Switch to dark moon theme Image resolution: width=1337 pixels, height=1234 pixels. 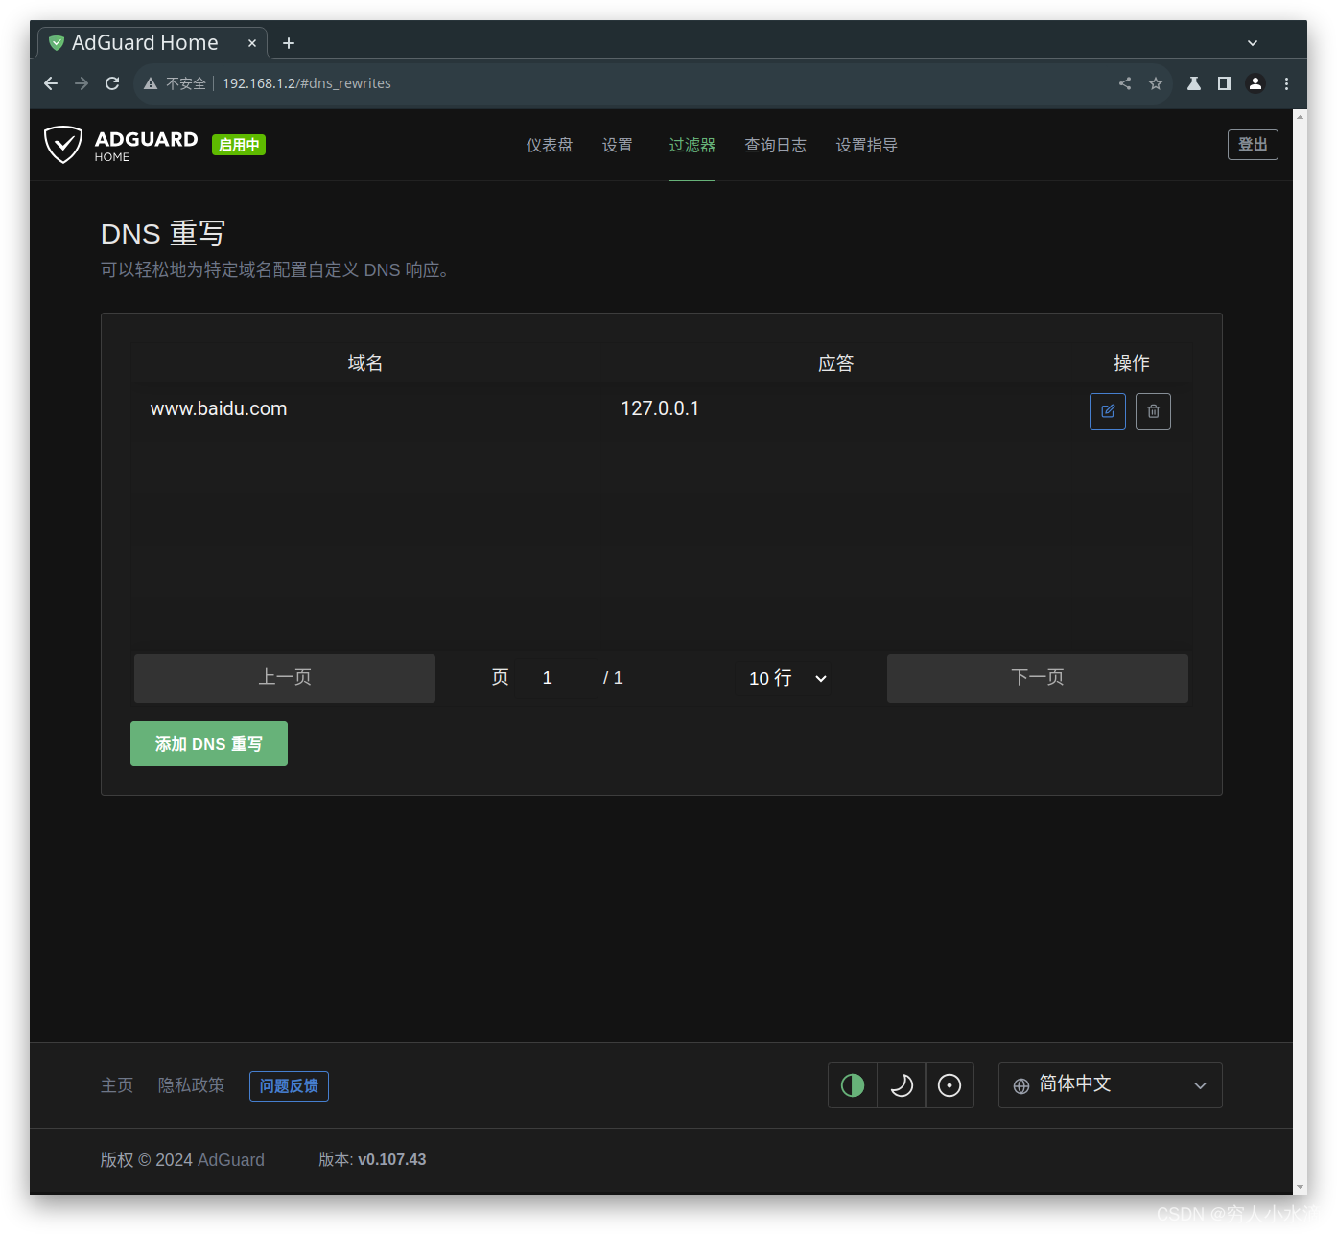pos(902,1085)
